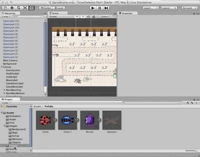Expand the Favorites folder
Viewport: 200px width, 157px height.
point(2,106)
